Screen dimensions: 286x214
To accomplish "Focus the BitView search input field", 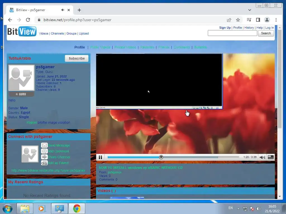I will (x=232, y=33).
